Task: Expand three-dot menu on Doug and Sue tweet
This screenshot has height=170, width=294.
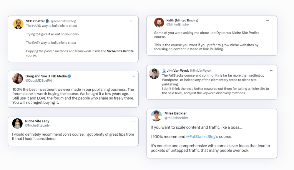Action: point(133,76)
